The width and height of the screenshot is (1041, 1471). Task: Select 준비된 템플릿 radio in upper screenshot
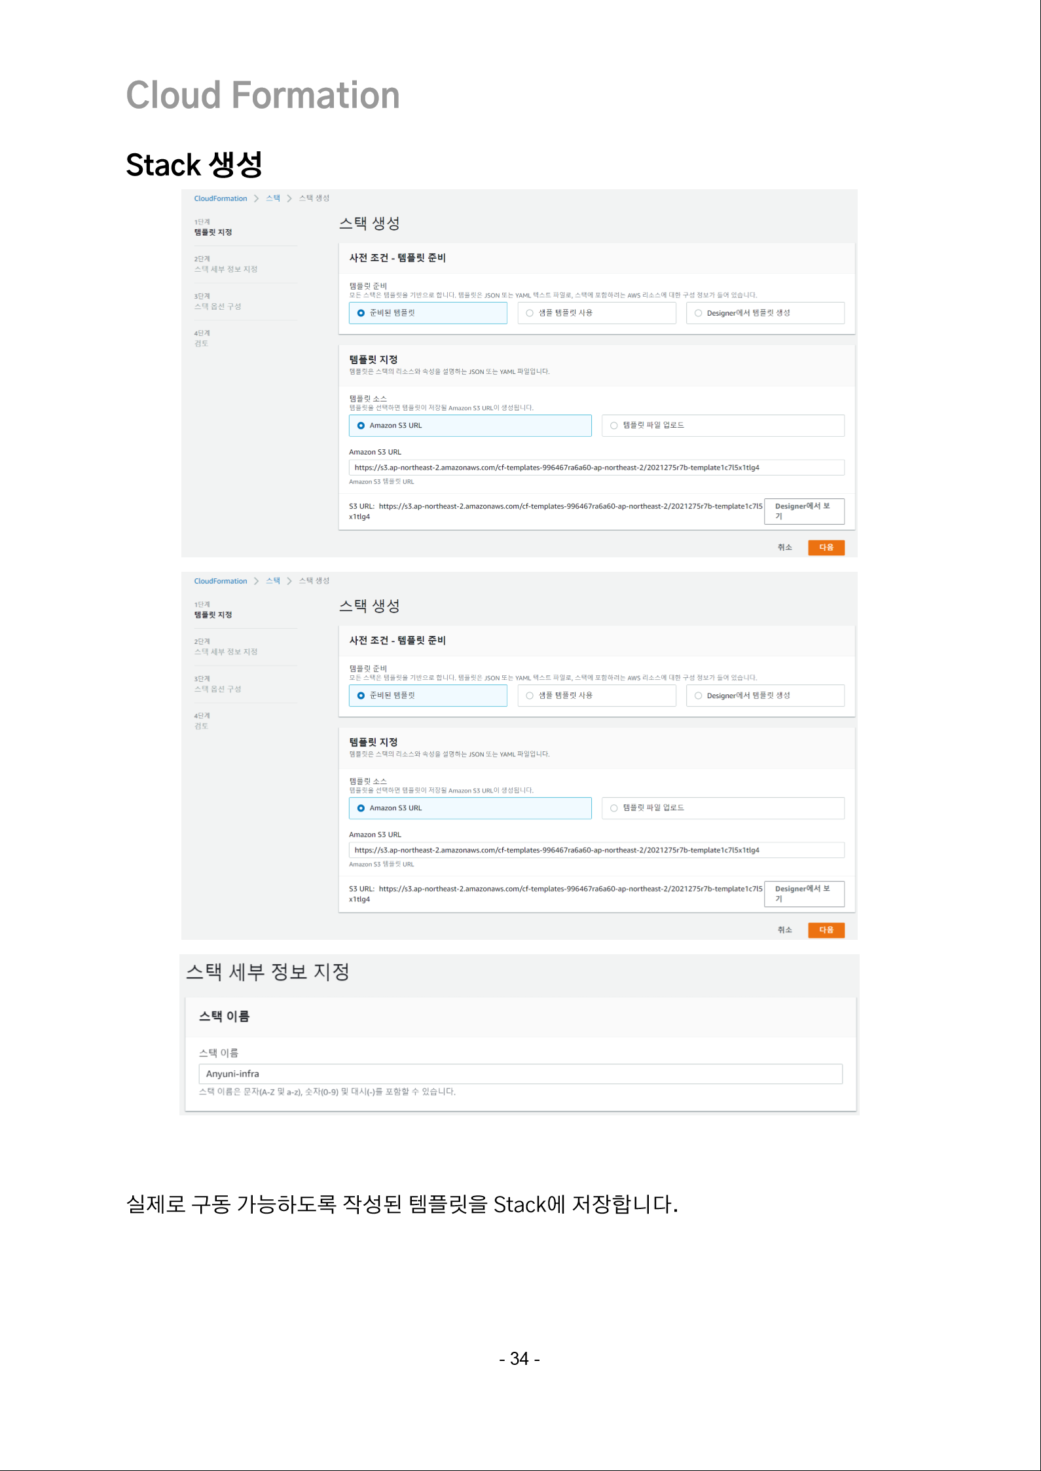click(428, 313)
